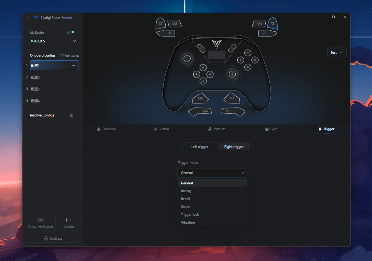Expand the Trigger mode dropdown
Viewport: 372px width, 261px height.
[x=212, y=173]
